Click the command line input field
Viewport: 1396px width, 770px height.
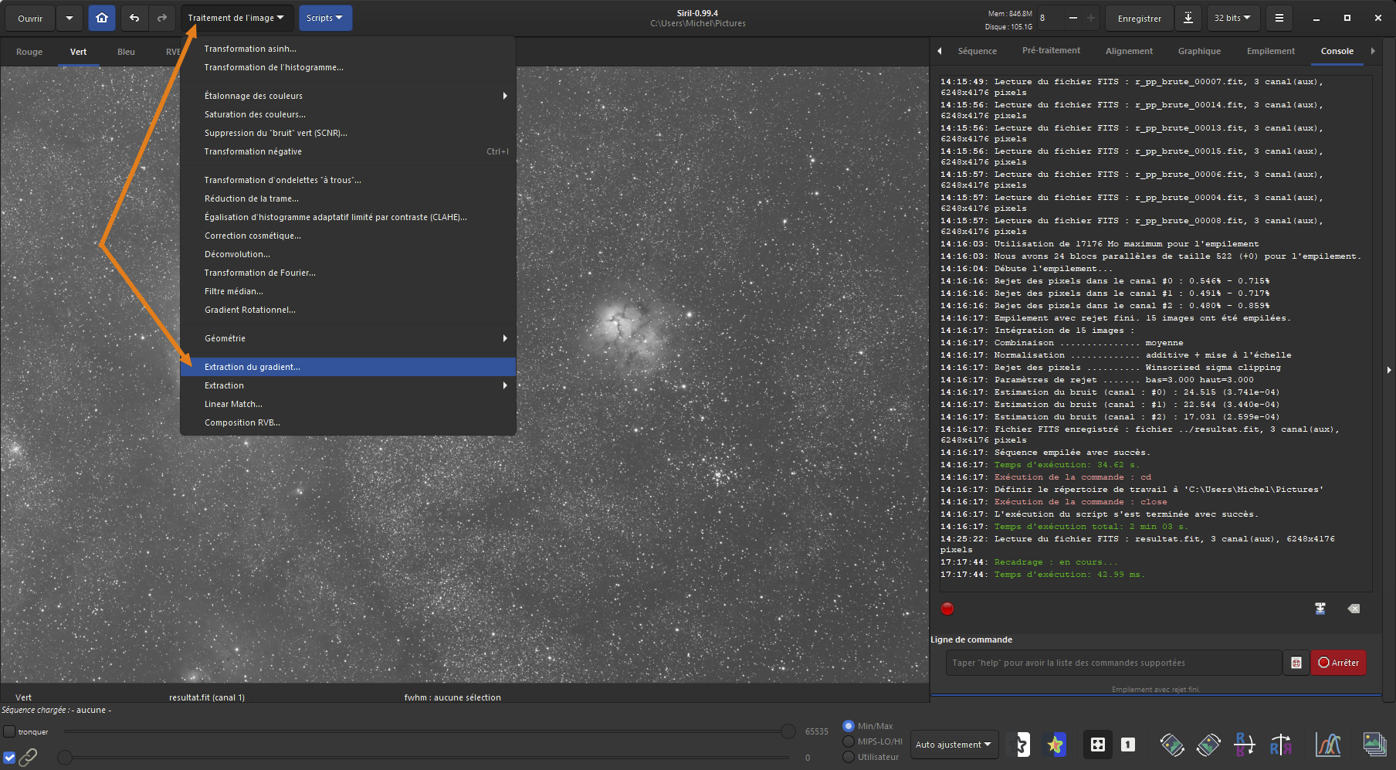1112,663
